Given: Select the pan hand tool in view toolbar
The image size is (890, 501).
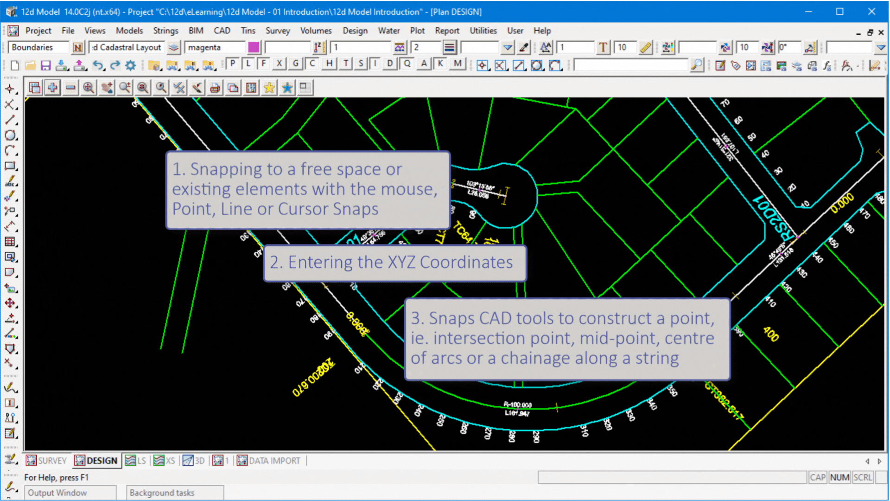Looking at the screenshot, I should coord(107,87).
